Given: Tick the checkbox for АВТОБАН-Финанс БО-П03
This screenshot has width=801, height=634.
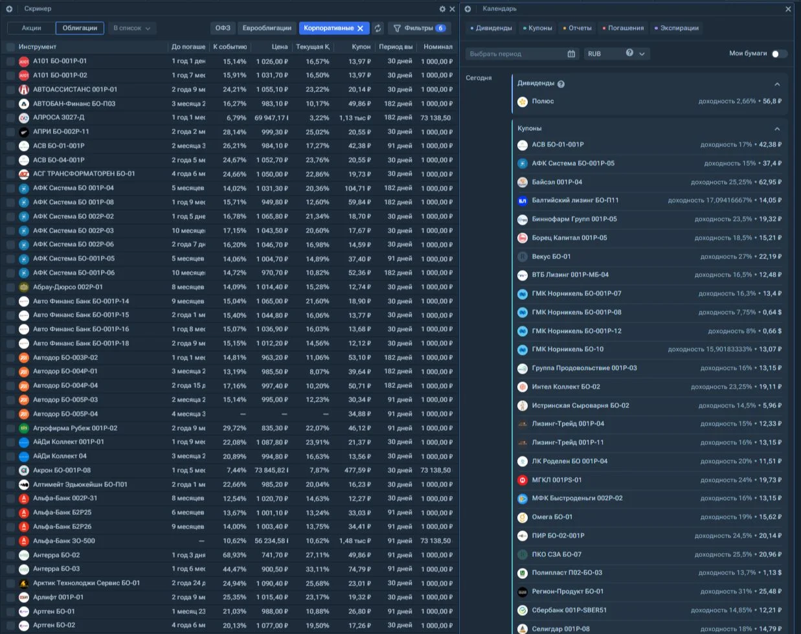Looking at the screenshot, I should click(x=10, y=104).
